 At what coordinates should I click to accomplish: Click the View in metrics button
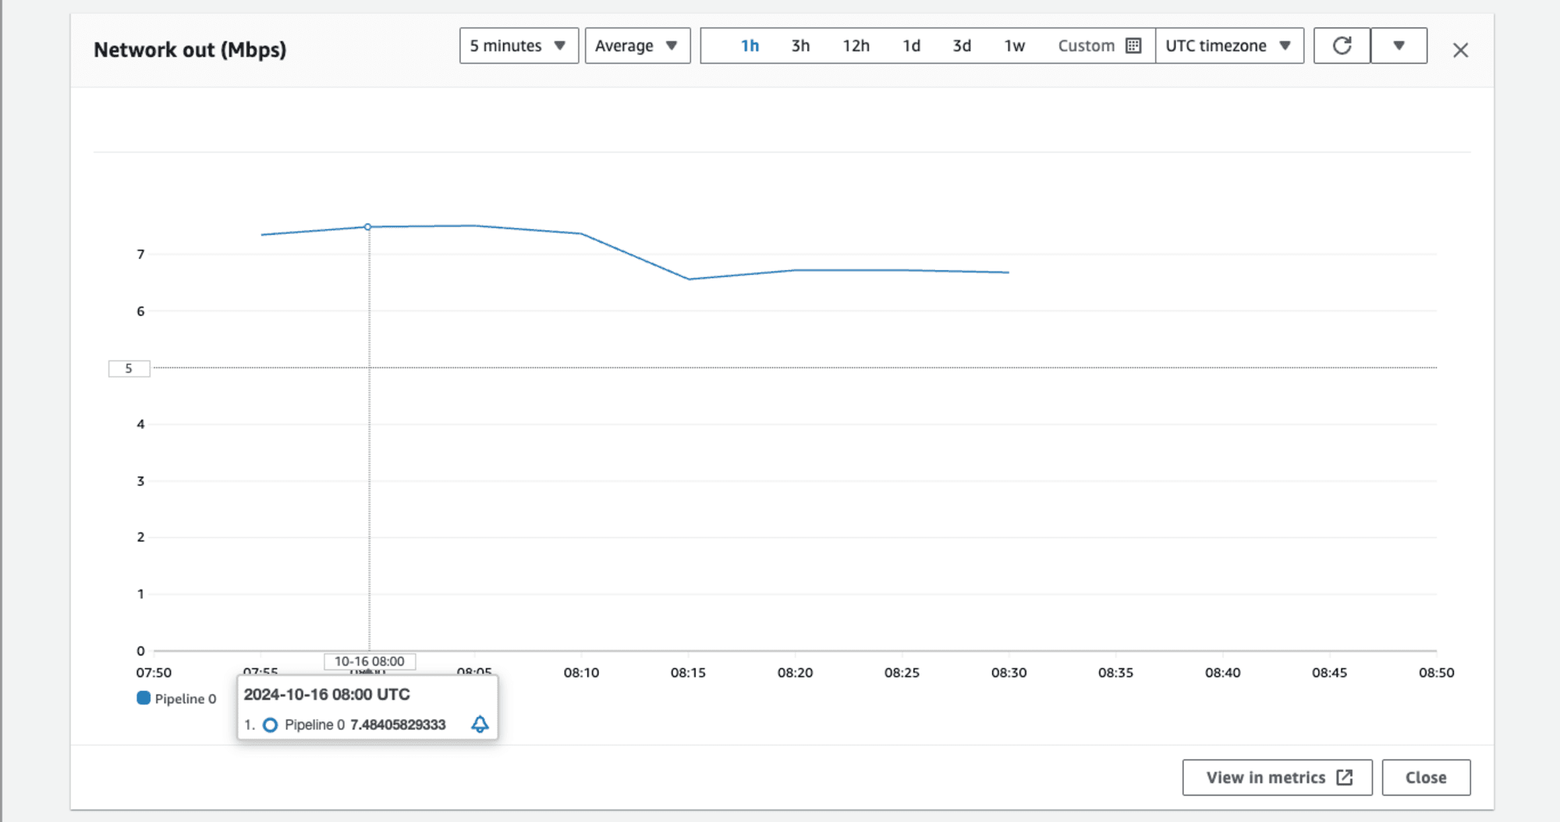[1277, 778]
